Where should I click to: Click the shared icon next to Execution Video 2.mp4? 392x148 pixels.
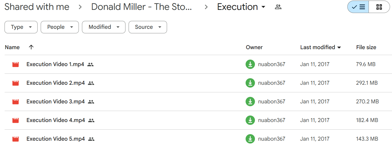[x=91, y=83]
